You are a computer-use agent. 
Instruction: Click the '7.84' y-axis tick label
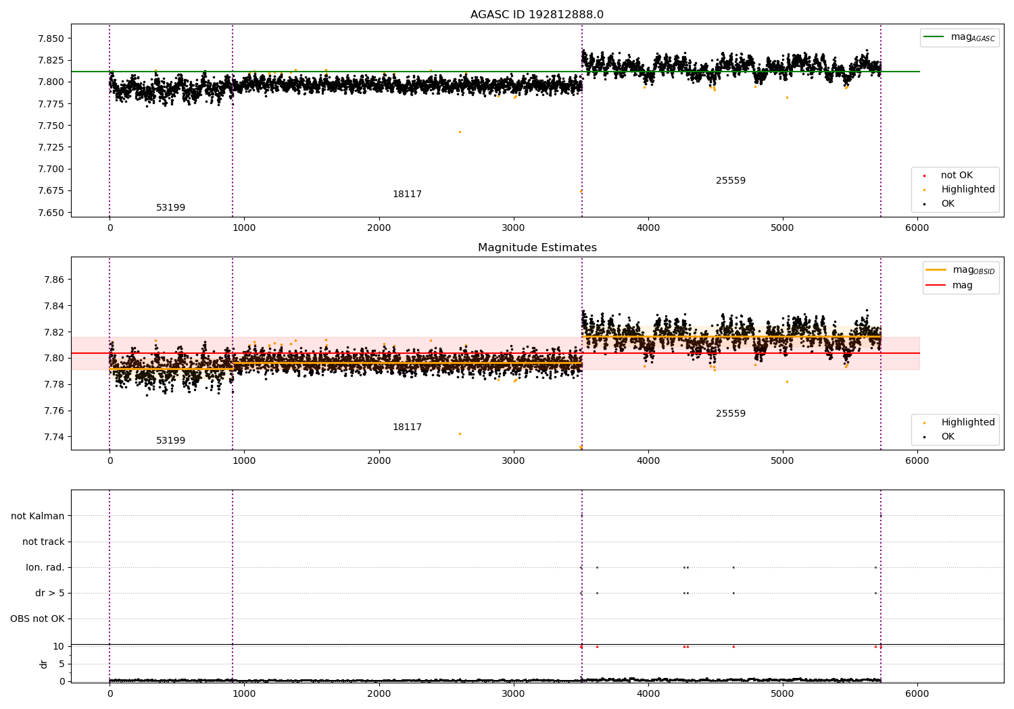tap(53, 307)
